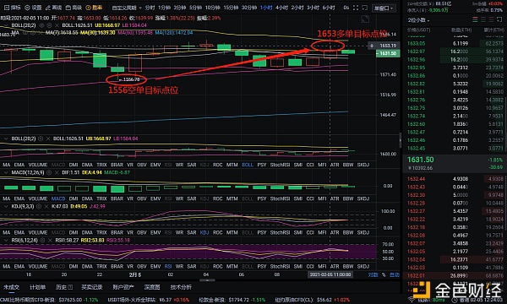Switch KDJ sub-panel to SAR indicator
The image size is (507, 304).
(x=192, y=232)
